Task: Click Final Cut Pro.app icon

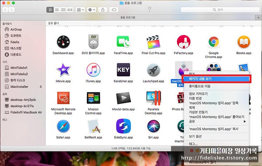Action: point(154,42)
